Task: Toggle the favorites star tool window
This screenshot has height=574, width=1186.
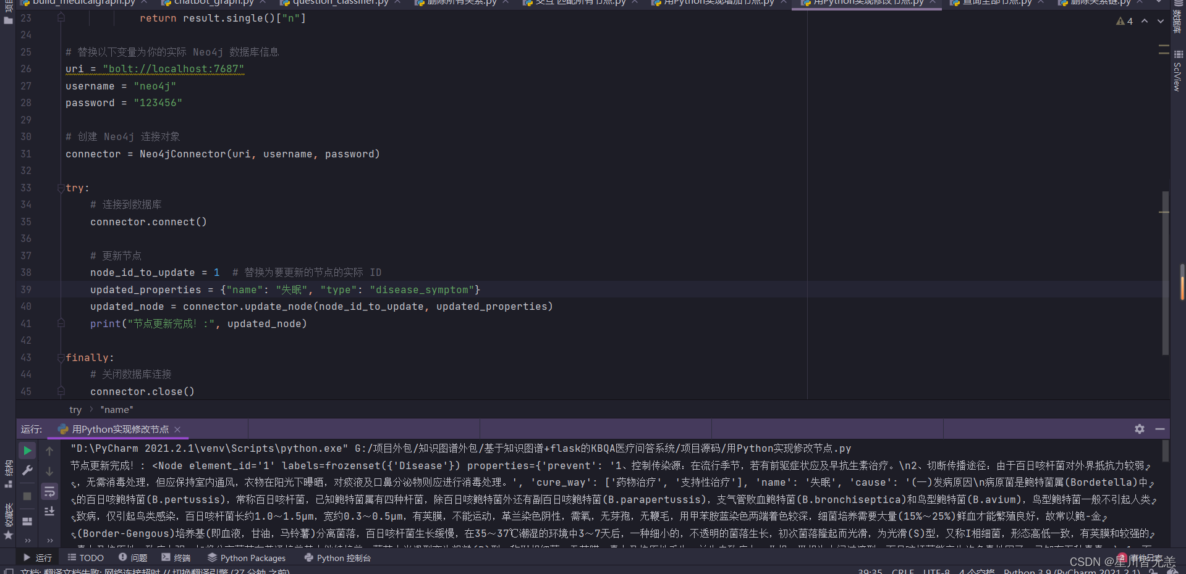Action: tap(8, 535)
